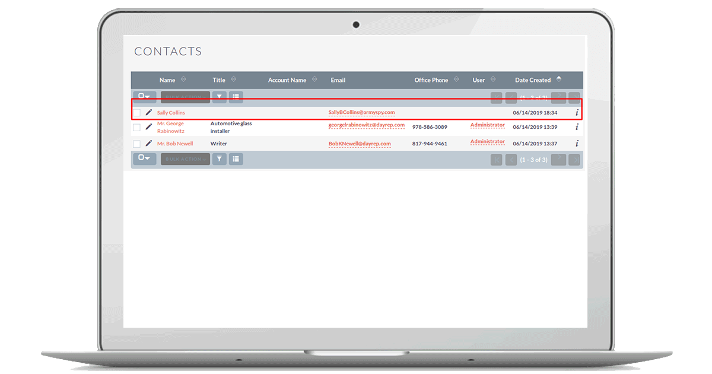
Task: Toggle sort order on Date Created
Action: 559,80
